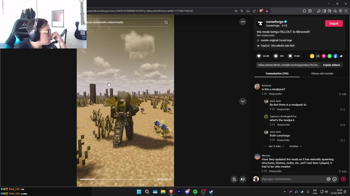Viewport: 350px width, 196px height.
Task: Click Brave Shields lion icon
Action: pos(261,11)
